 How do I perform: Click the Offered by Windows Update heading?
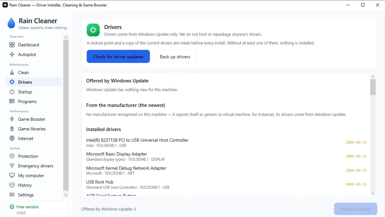tap(117, 81)
